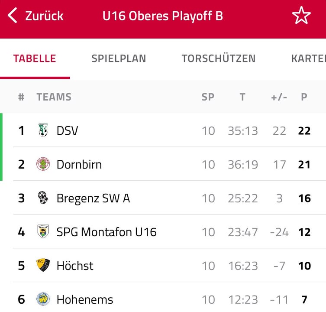Click the DSV club crest

pos(43,130)
